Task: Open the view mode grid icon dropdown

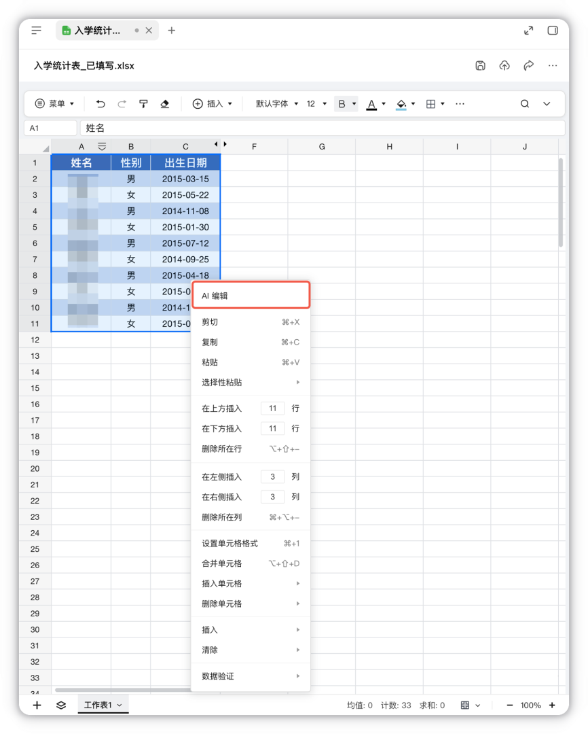Action: tap(470, 705)
